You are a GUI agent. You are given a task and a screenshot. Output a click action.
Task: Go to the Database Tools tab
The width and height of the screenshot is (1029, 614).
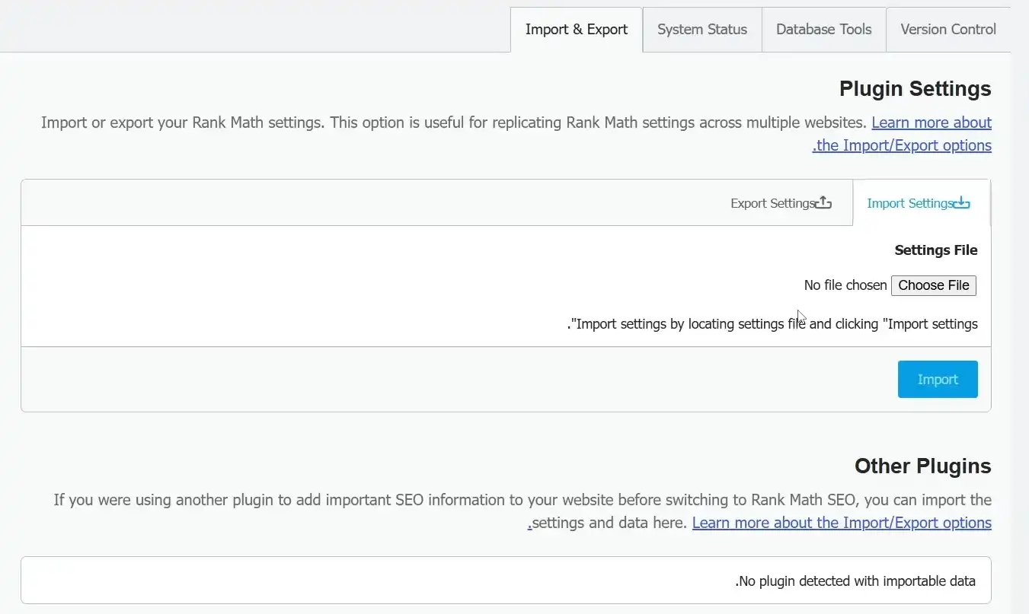[x=824, y=30]
